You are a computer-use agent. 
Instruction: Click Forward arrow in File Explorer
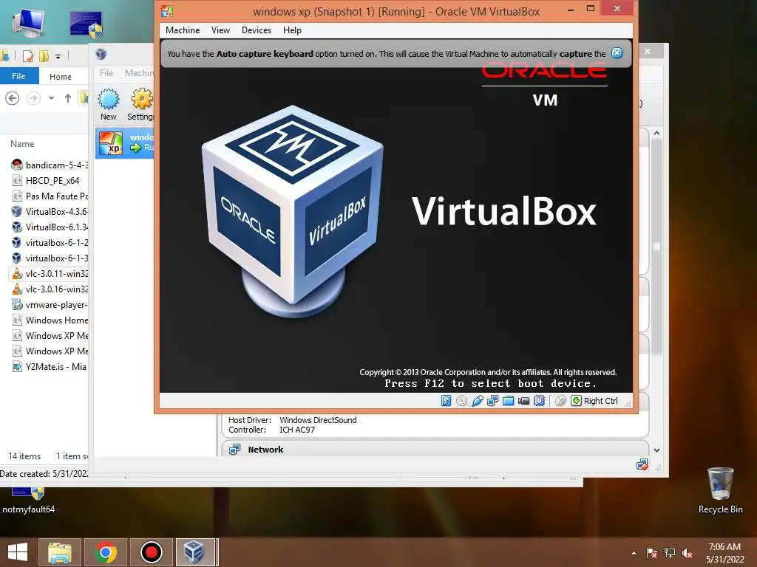pyautogui.click(x=33, y=98)
